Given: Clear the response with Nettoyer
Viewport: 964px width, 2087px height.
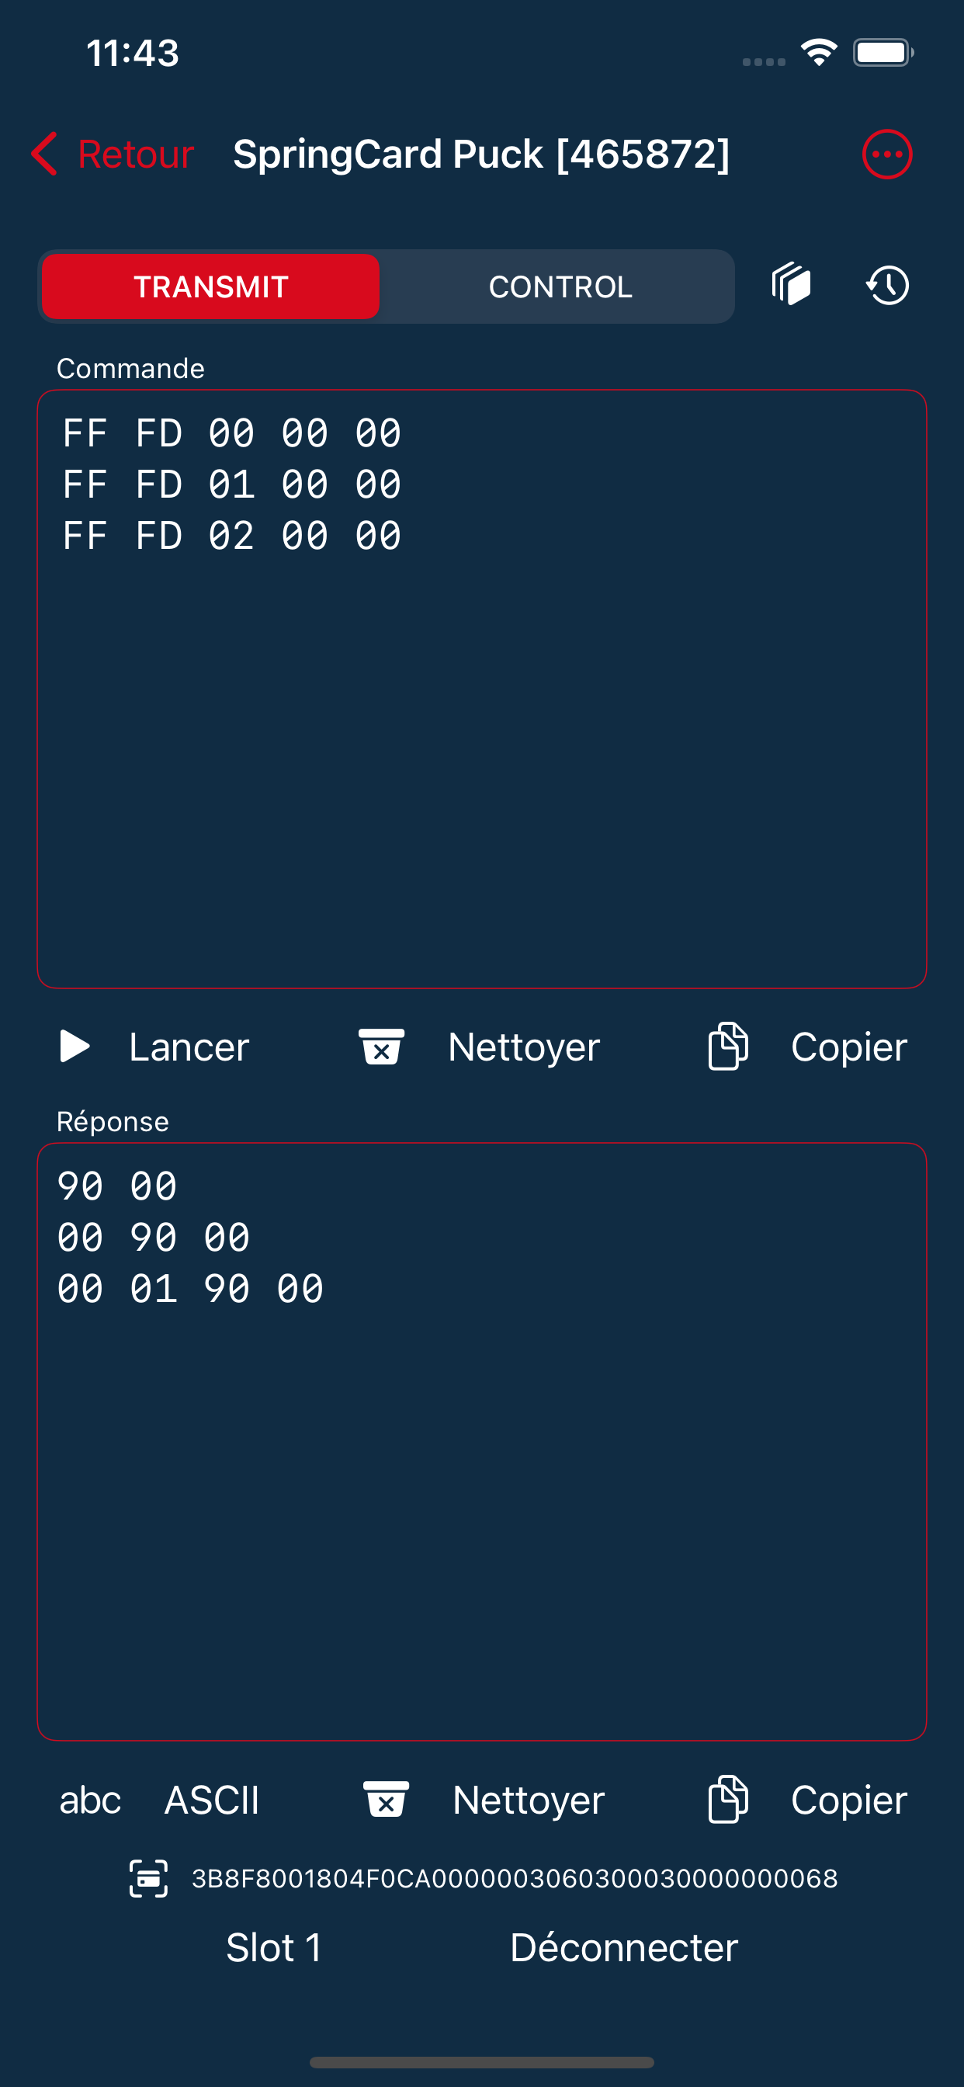Looking at the screenshot, I should pyautogui.click(x=528, y=1801).
